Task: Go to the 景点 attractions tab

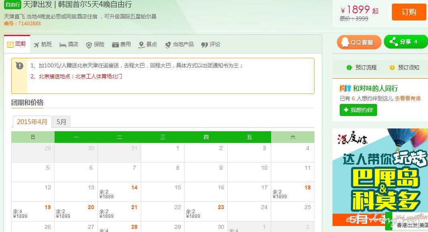Action: pos(148,45)
